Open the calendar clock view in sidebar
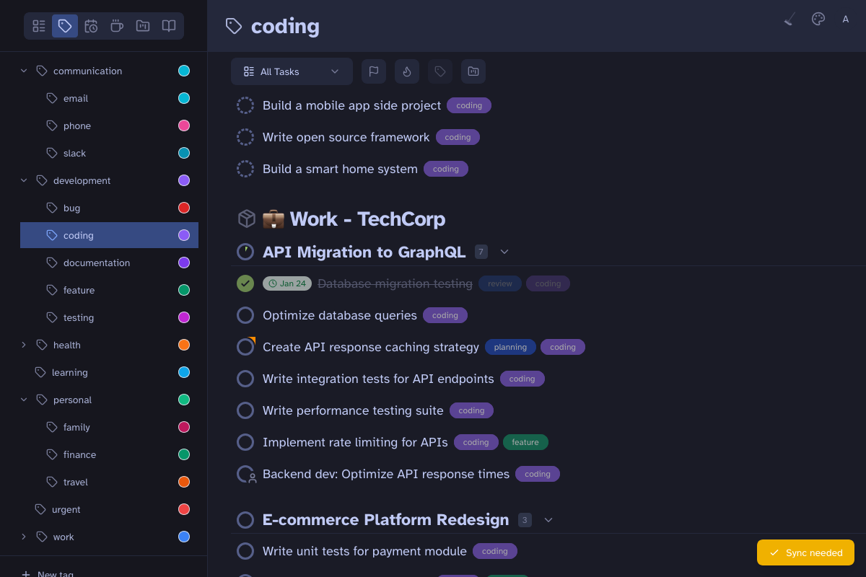The width and height of the screenshot is (866, 577). coord(91,26)
